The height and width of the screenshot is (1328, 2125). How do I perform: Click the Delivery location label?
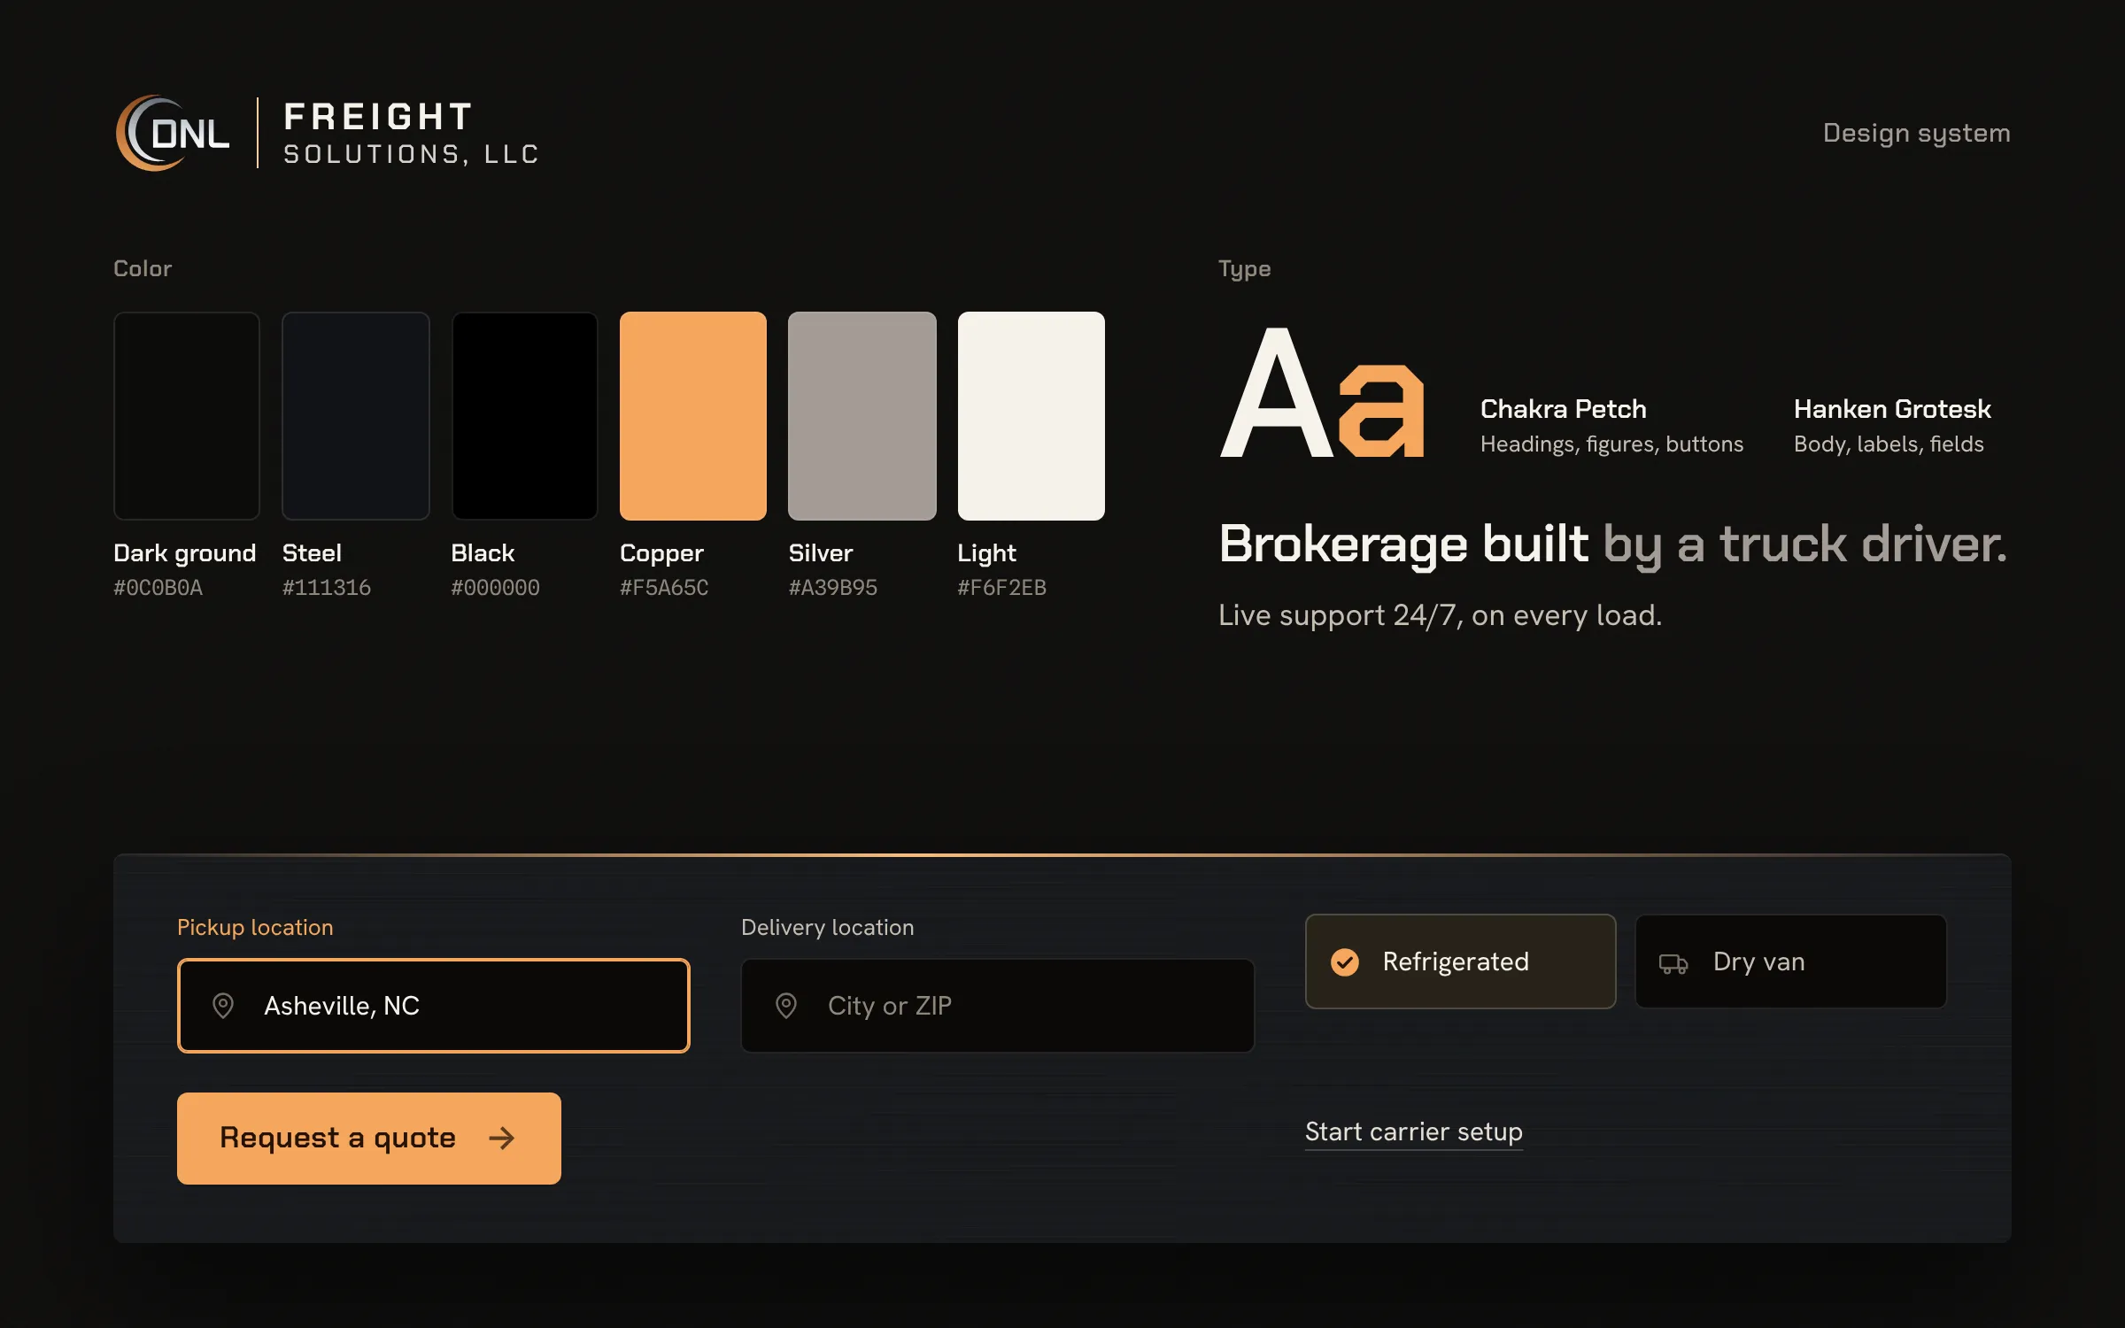[x=827, y=927]
